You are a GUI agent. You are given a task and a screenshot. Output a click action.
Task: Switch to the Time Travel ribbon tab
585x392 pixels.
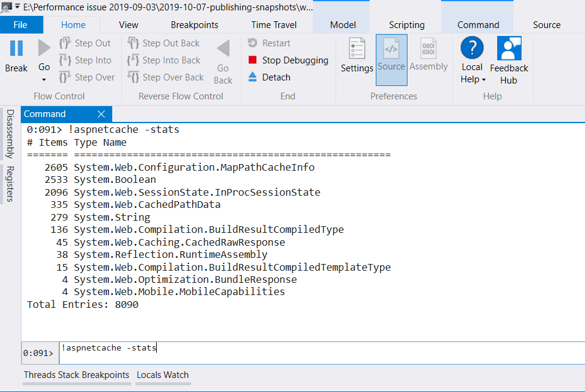[274, 24]
